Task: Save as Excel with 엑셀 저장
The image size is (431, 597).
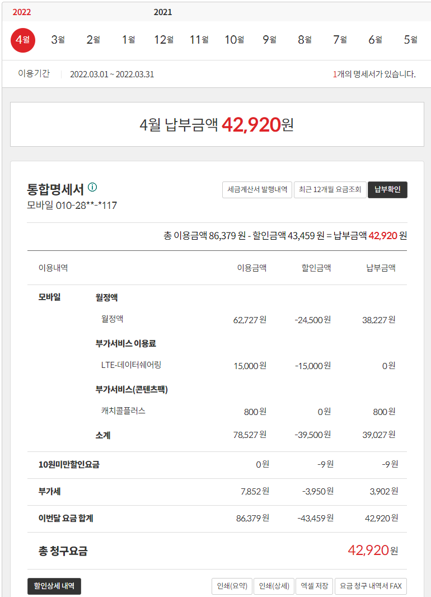Action: pyautogui.click(x=314, y=586)
